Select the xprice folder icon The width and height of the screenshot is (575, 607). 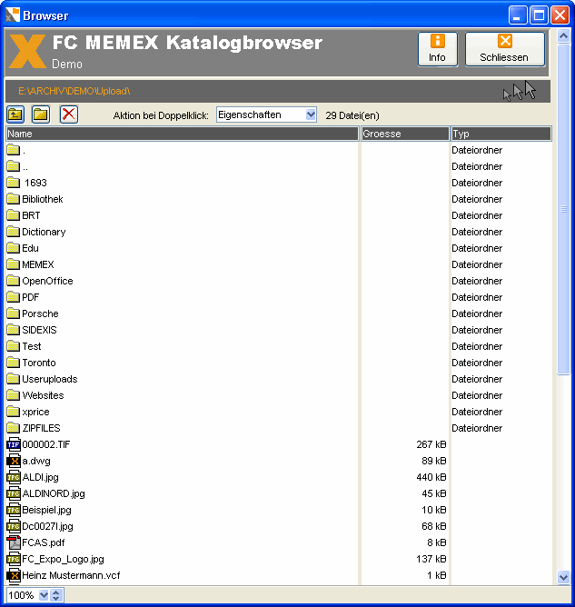point(13,411)
